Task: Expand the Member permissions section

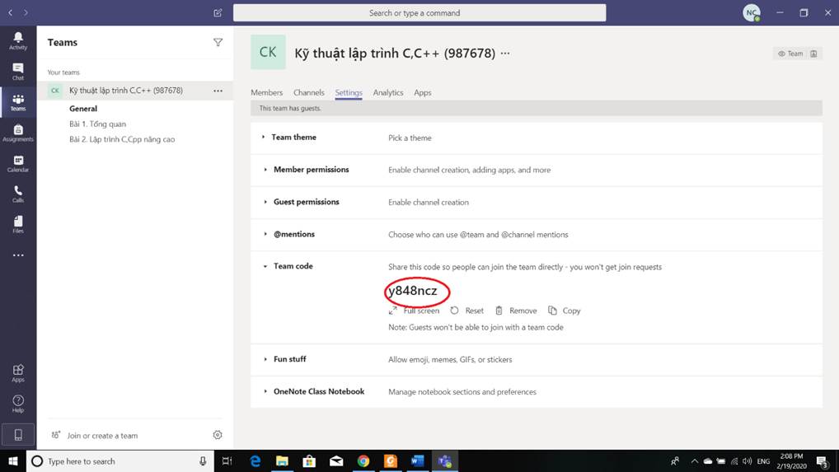Action: tap(311, 170)
